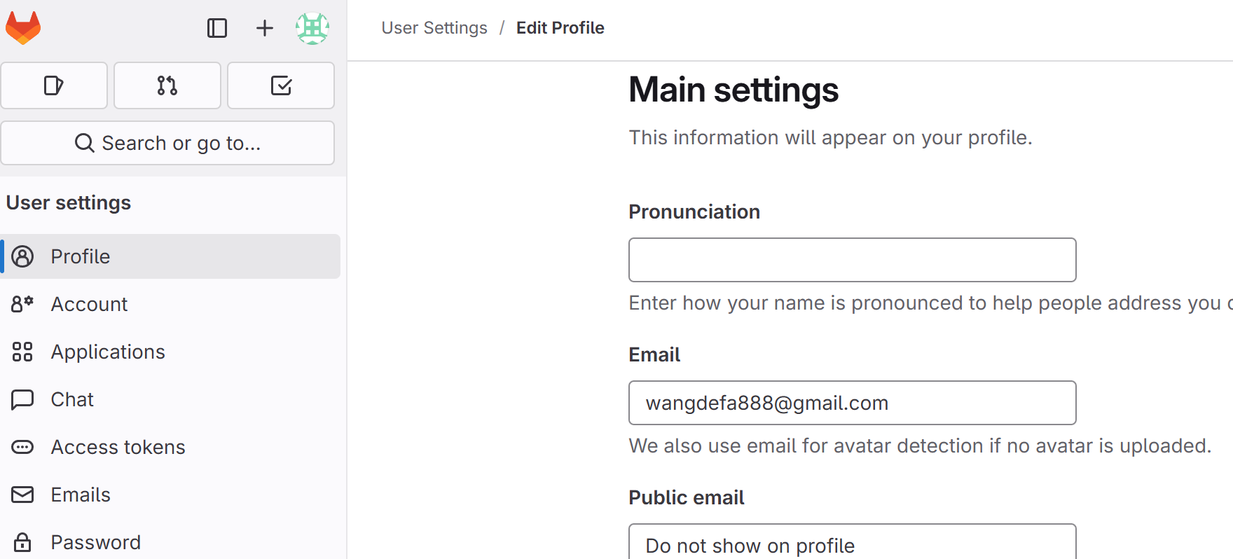
Task: Click the GitLab fox logo
Action: click(x=23, y=28)
